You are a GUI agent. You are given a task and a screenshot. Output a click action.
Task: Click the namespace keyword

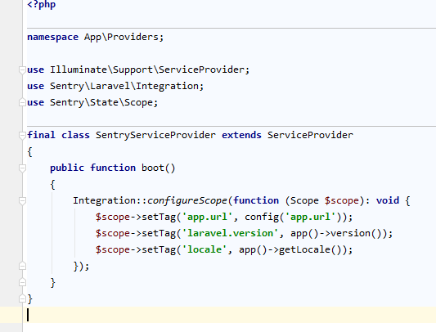(53, 37)
